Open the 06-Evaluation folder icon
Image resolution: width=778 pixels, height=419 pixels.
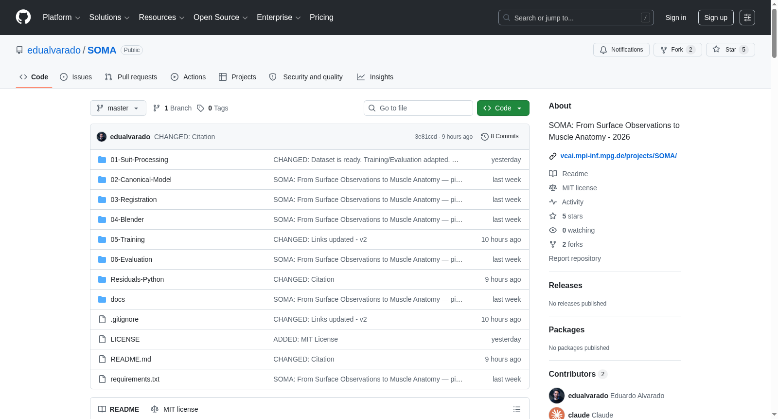tap(102, 259)
